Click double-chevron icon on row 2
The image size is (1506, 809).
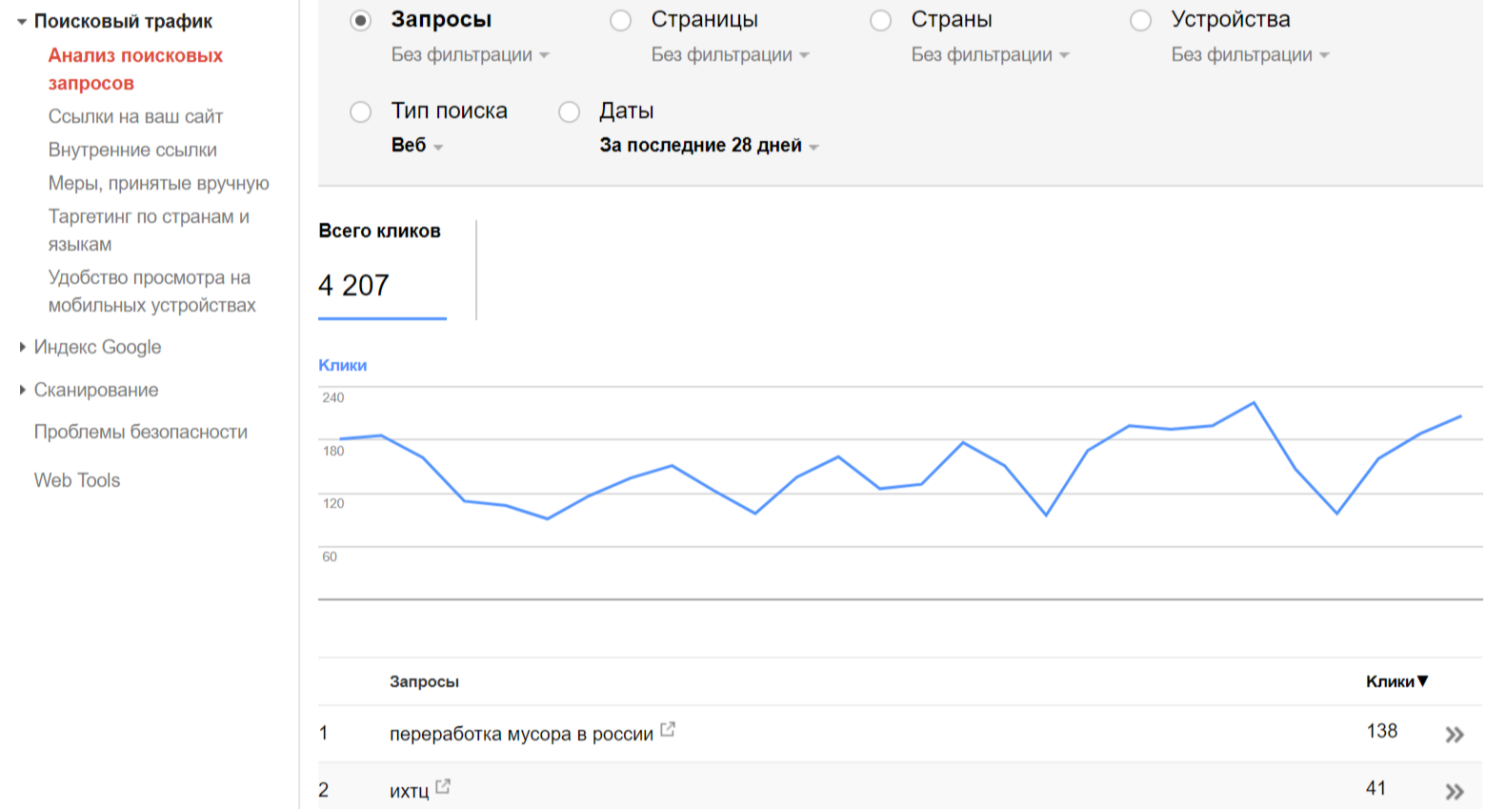point(1454,791)
